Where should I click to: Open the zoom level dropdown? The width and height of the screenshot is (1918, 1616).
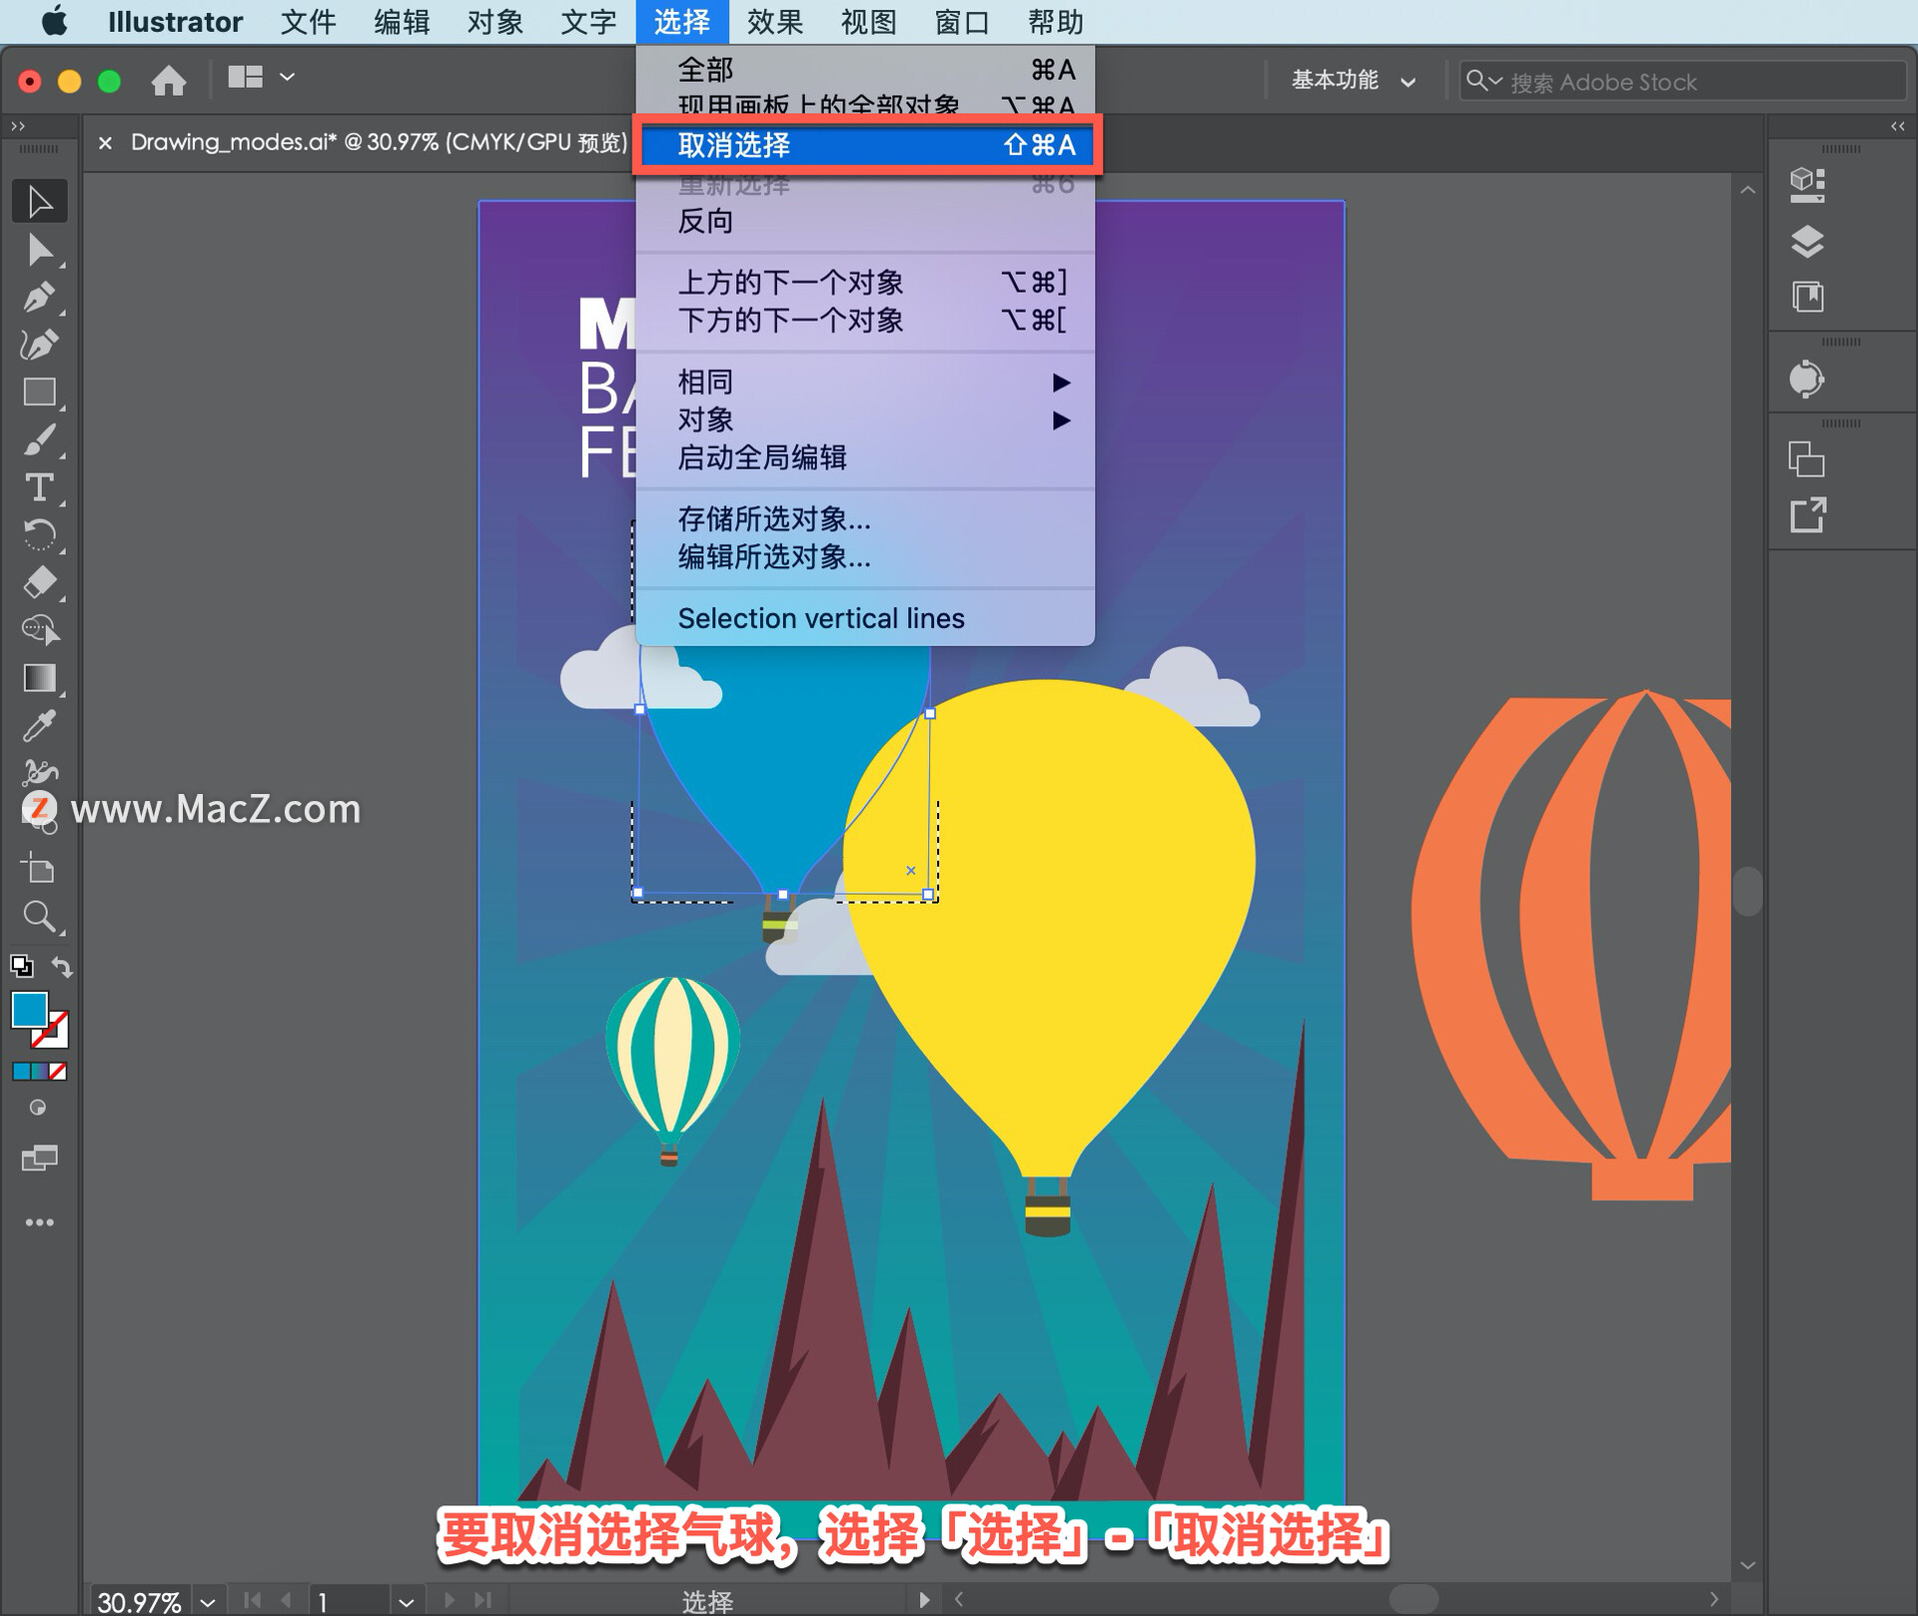click(207, 1601)
